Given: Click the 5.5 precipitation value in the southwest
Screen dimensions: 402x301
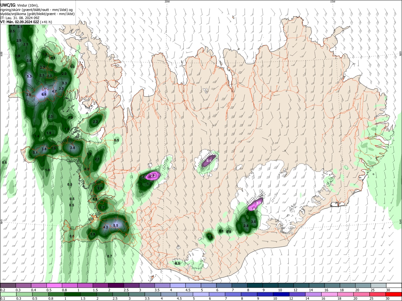Looking at the screenshot, I should (116, 225).
